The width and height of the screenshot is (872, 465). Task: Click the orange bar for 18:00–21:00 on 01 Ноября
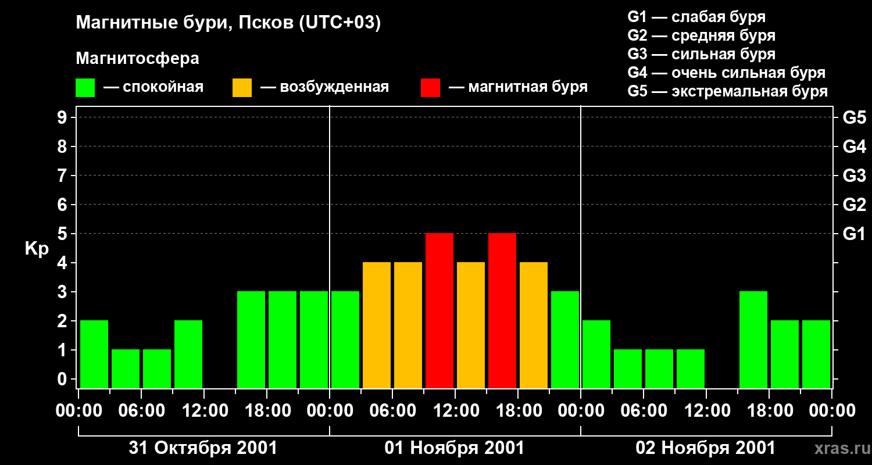534,325
